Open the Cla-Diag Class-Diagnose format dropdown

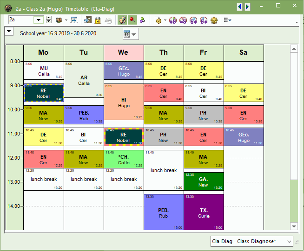click(251, 241)
